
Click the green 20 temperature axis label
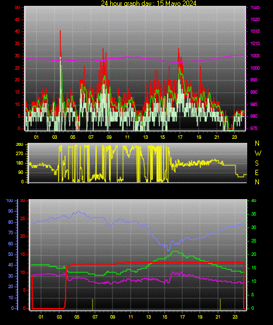pyautogui.click(x=254, y=254)
